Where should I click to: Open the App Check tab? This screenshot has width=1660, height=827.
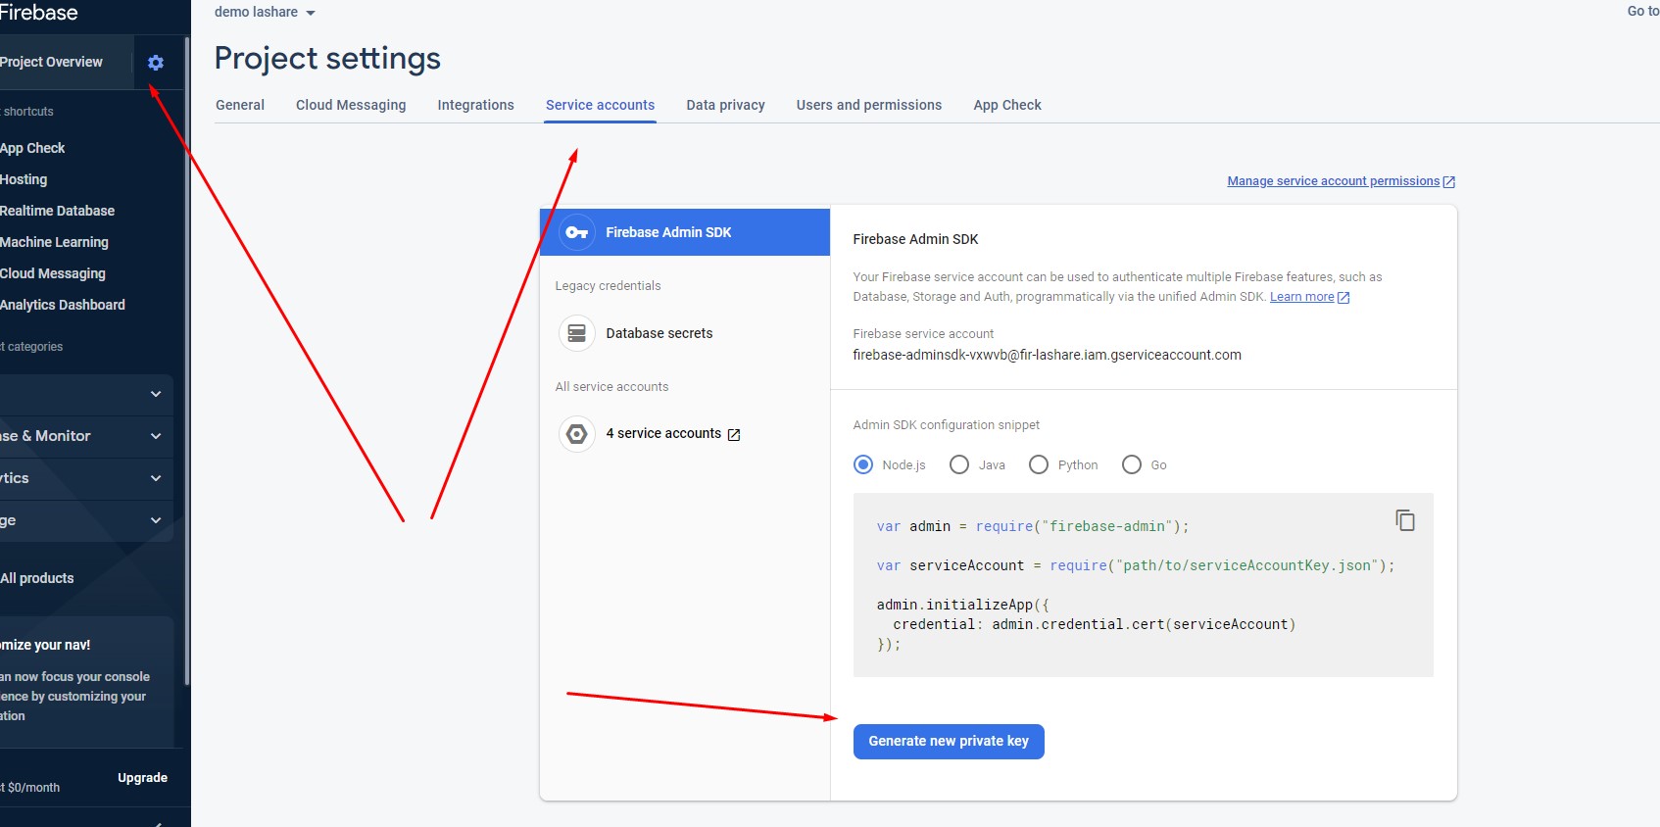tap(1007, 105)
